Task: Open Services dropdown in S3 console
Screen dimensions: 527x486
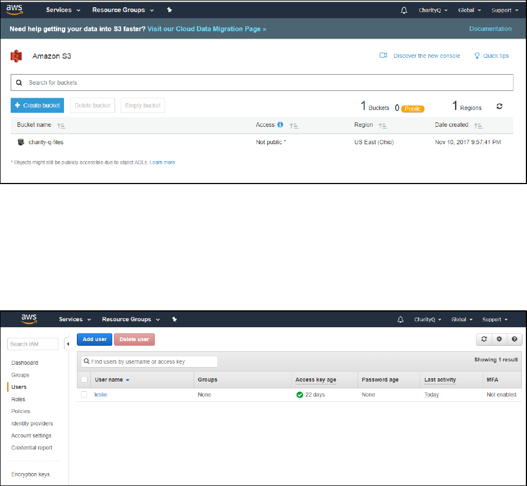Action: (x=63, y=10)
